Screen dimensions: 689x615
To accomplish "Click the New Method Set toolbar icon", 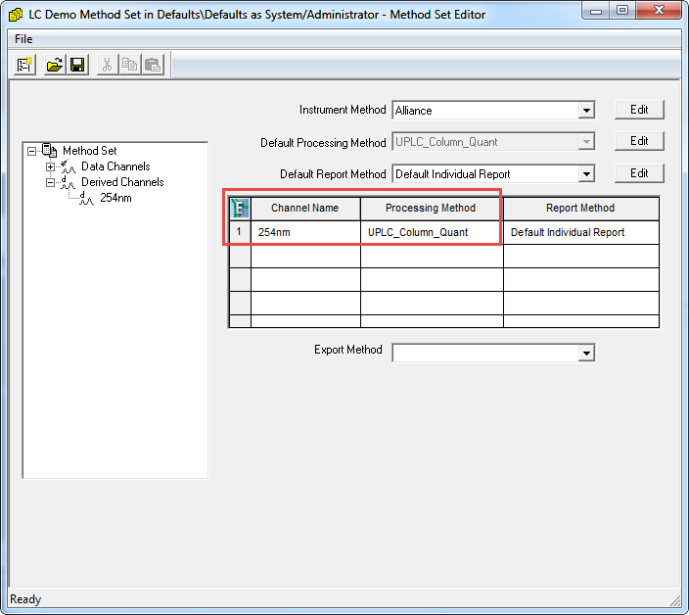I will click(26, 65).
